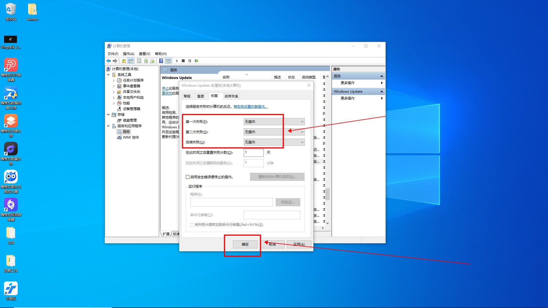Select the 小团队 desktop icon

pos(11,291)
